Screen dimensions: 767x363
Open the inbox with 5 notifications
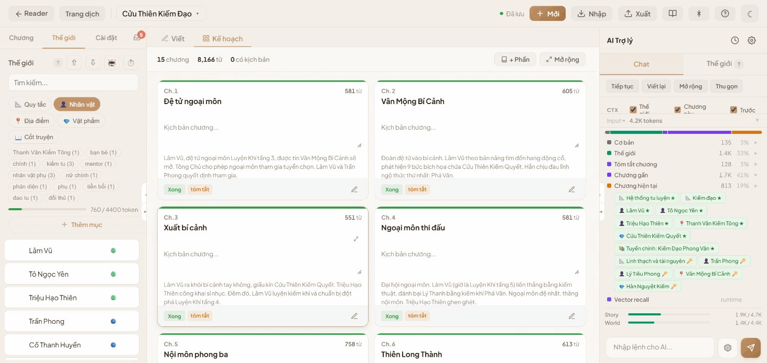click(x=137, y=38)
